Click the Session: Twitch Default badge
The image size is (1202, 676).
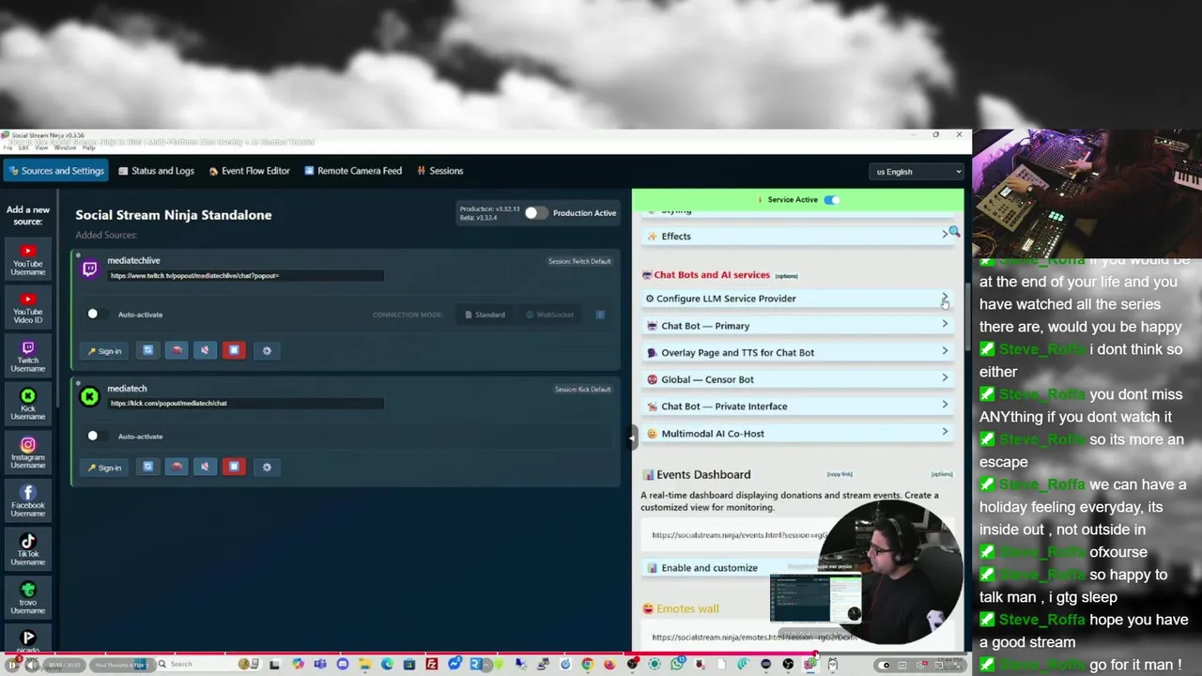(x=579, y=261)
